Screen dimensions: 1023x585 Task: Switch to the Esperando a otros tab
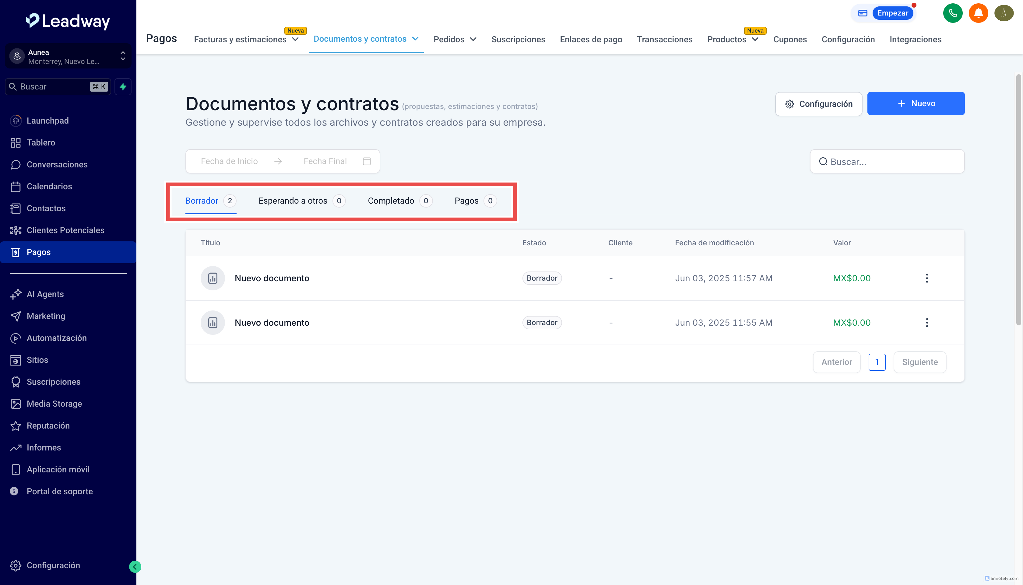click(x=293, y=201)
